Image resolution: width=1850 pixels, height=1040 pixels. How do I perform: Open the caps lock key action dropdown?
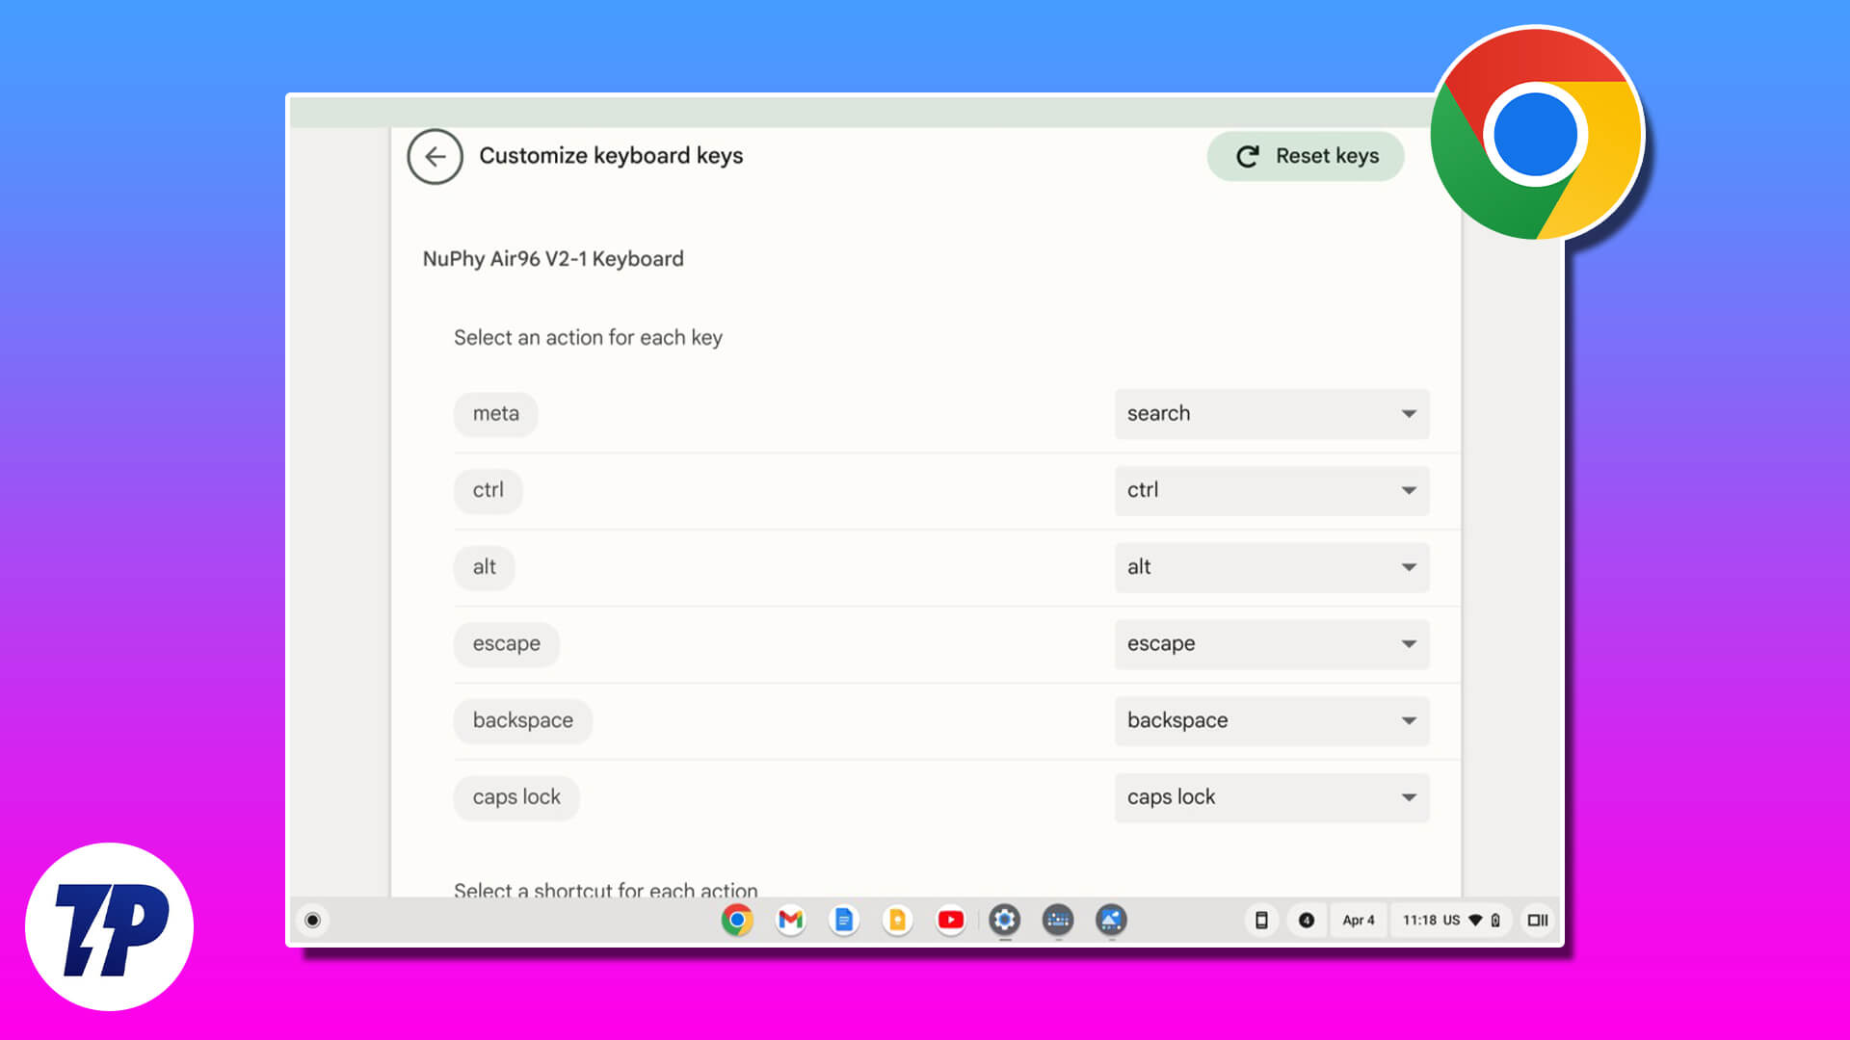[1272, 797]
